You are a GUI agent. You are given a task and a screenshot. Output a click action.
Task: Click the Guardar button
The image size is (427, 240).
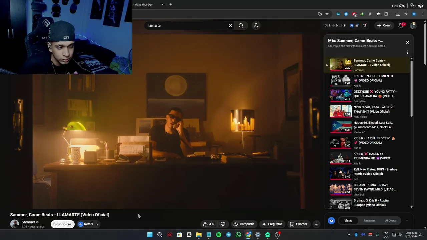tap(299, 224)
